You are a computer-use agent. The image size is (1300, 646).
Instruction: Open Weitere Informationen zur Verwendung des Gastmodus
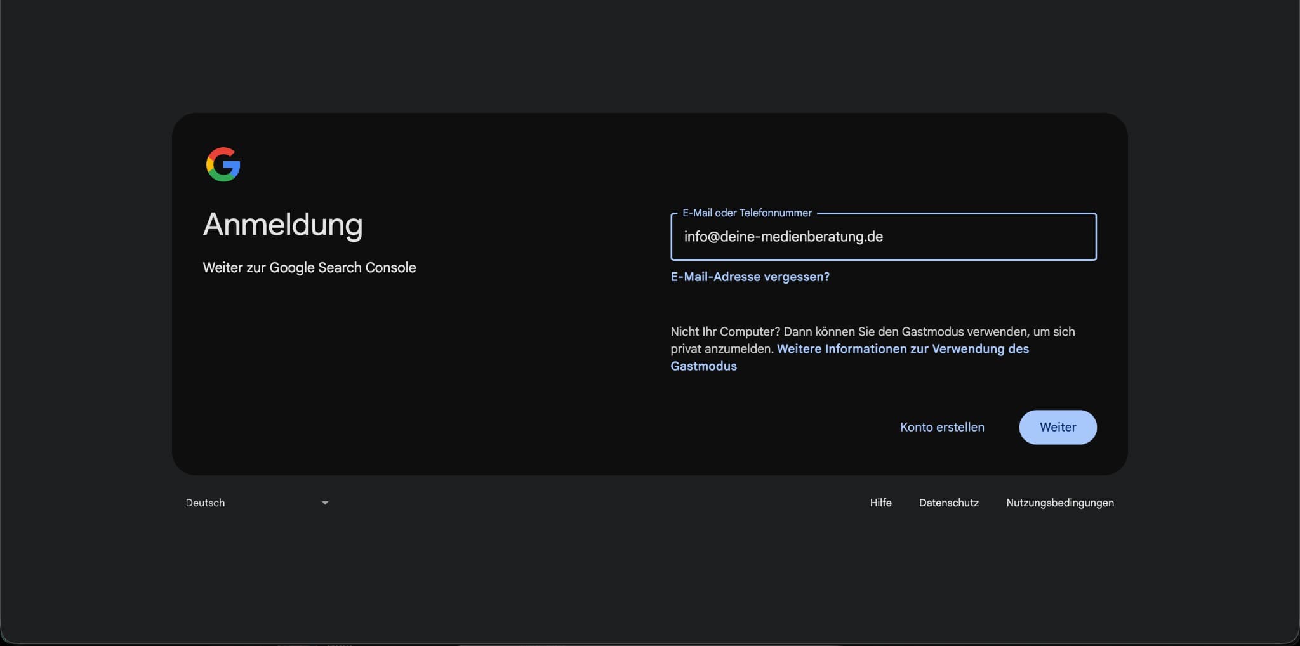pos(903,348)
